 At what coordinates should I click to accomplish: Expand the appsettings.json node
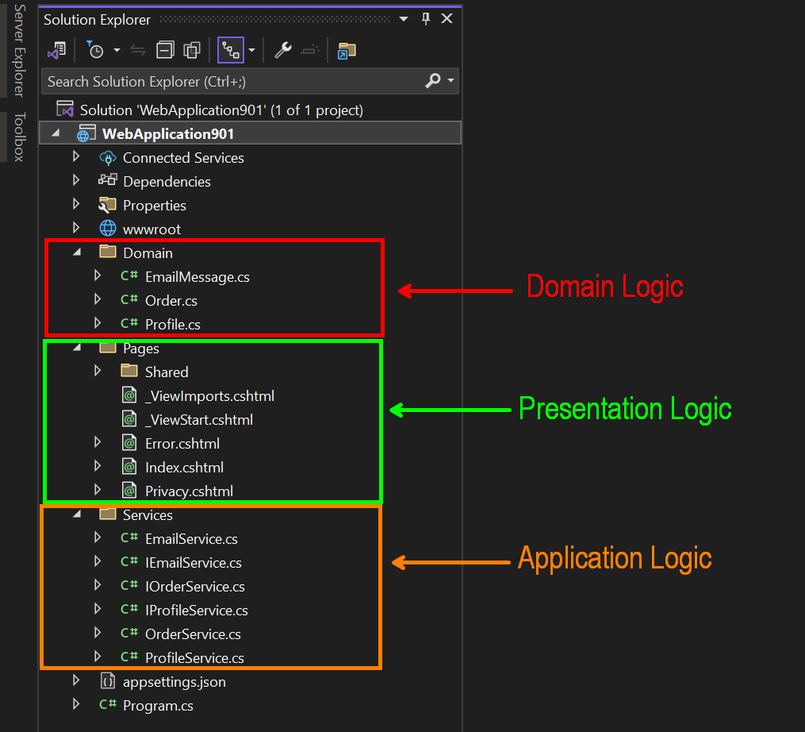tap(76, 680)
